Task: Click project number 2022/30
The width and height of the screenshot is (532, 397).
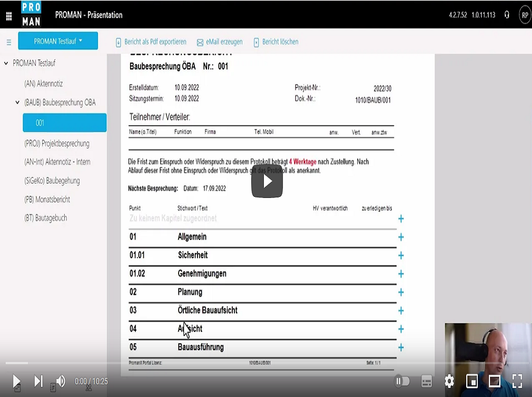Action: [x=382, y=89]
